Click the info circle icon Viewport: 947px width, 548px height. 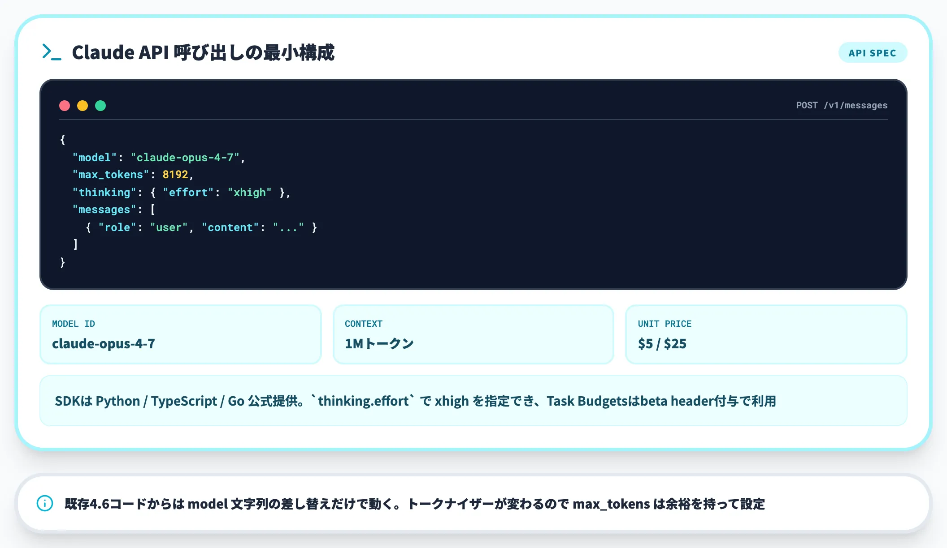click(45, 503)
